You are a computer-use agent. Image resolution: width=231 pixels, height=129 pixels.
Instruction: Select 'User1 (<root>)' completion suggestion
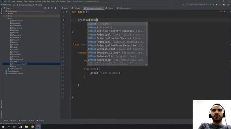pyautogui.click(x=117, y=28)
